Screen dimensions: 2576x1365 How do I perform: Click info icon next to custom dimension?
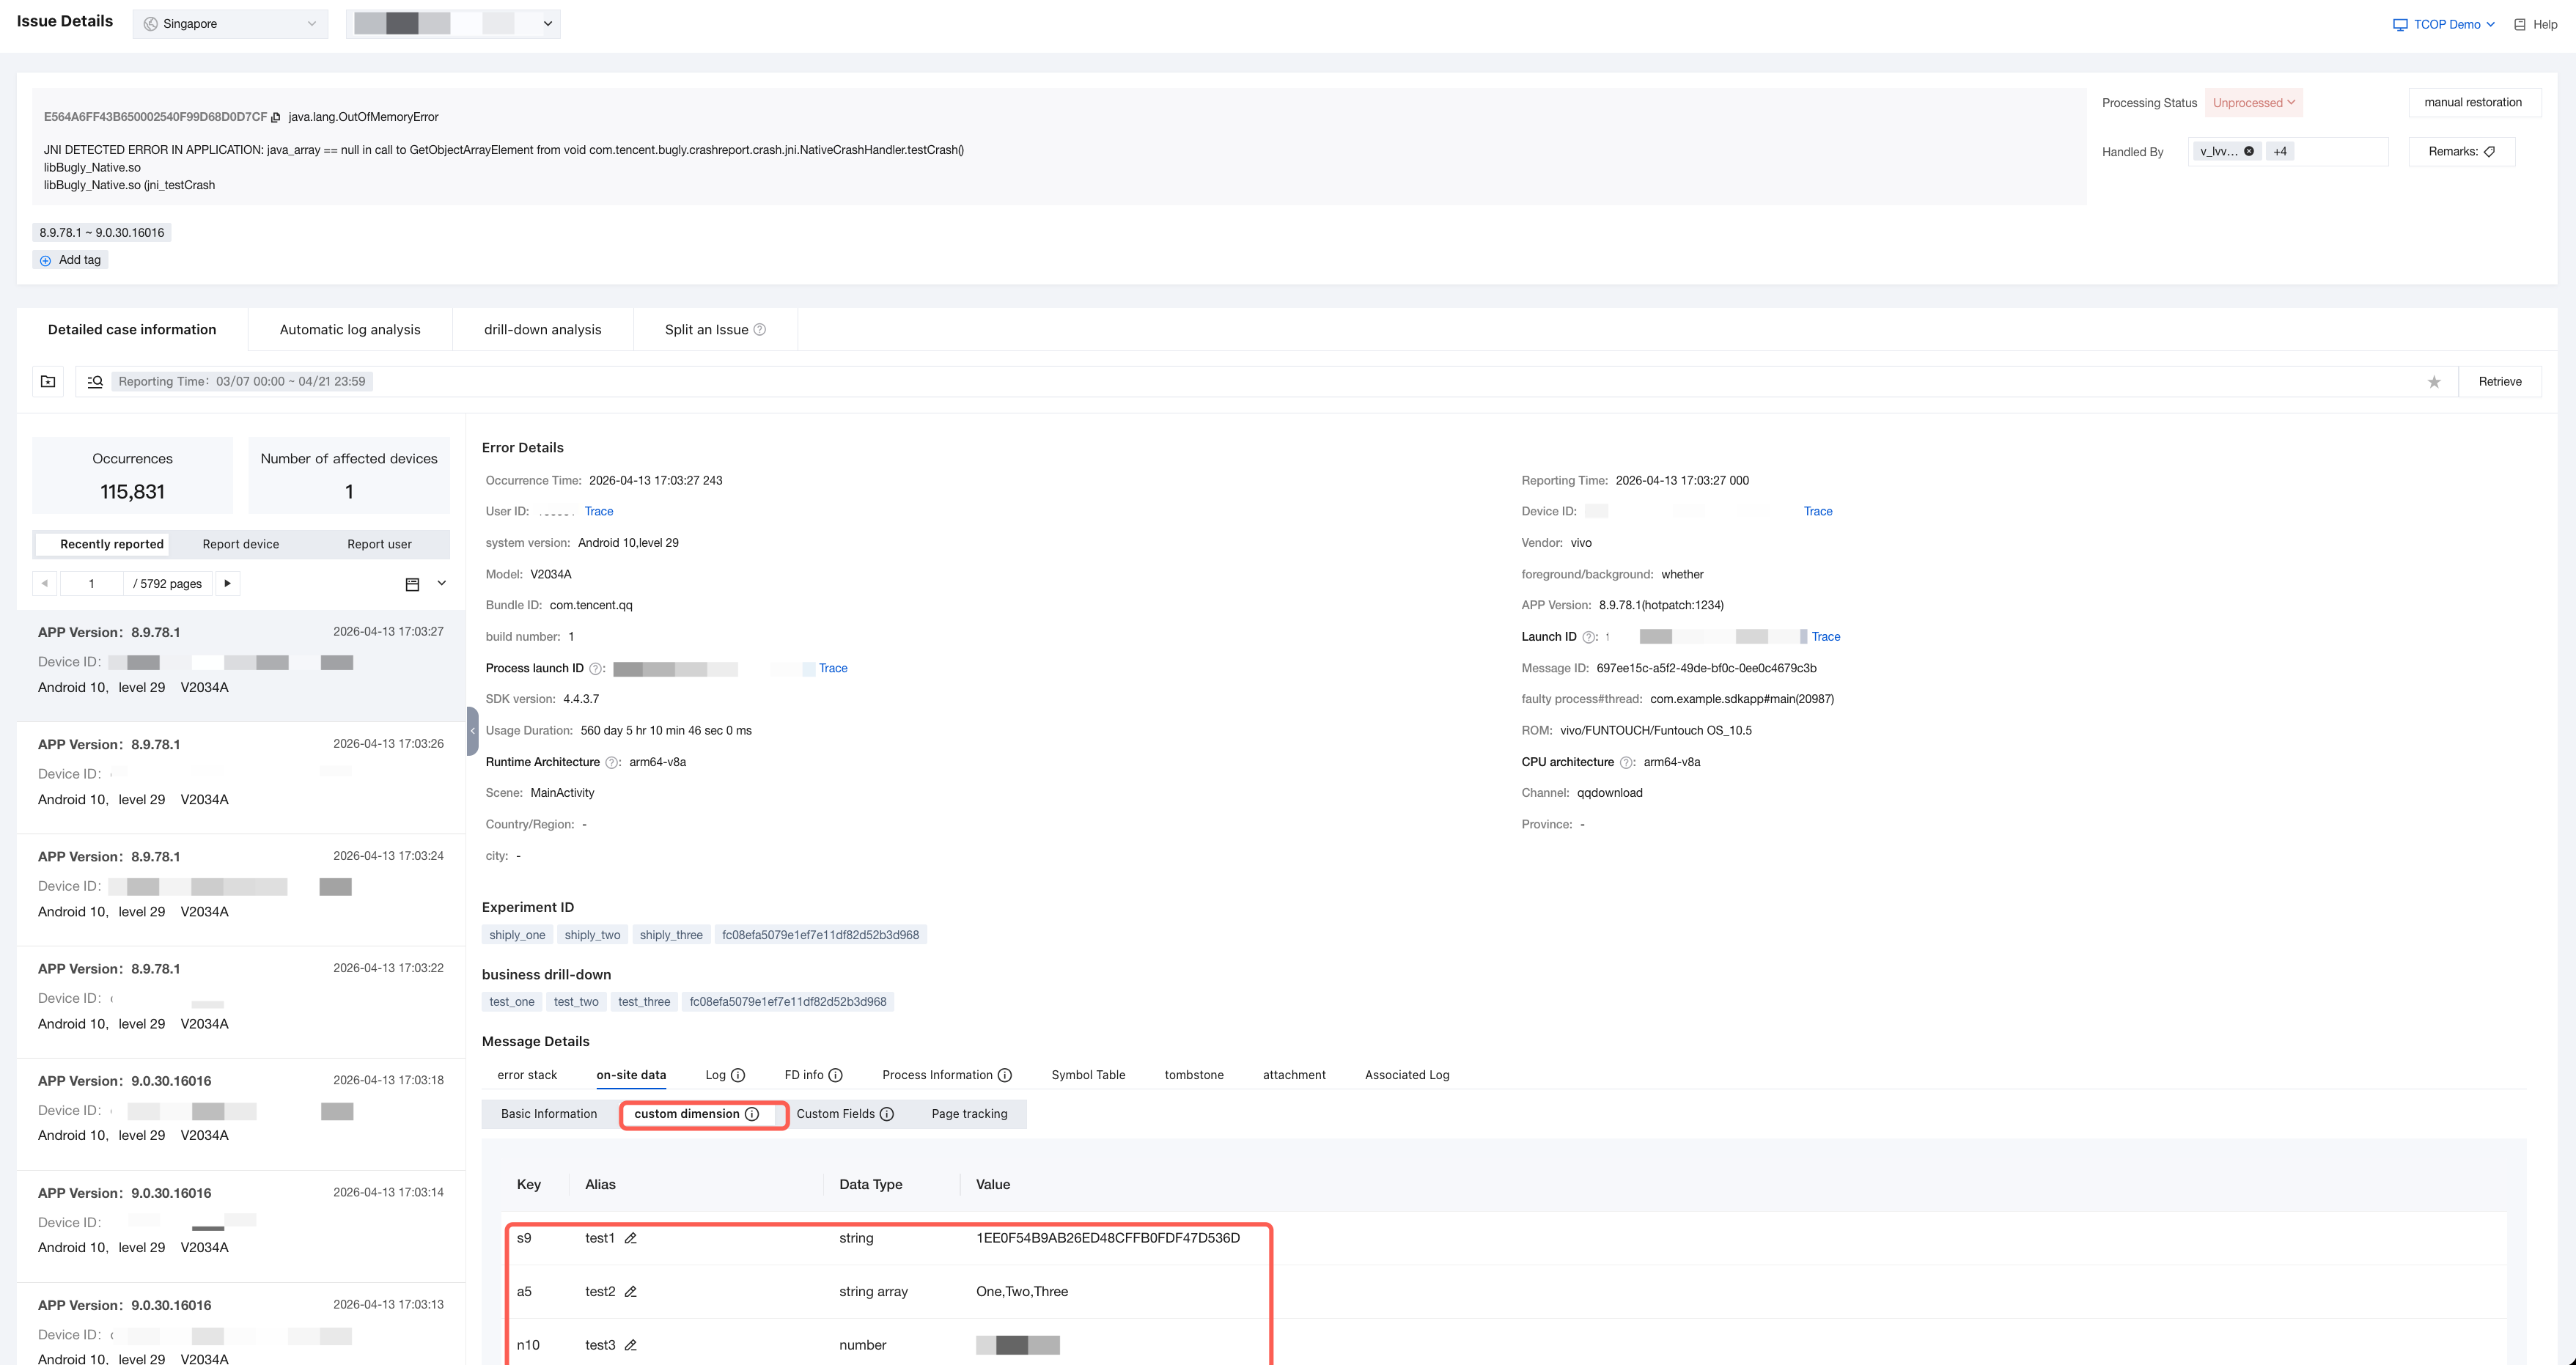752,1114
